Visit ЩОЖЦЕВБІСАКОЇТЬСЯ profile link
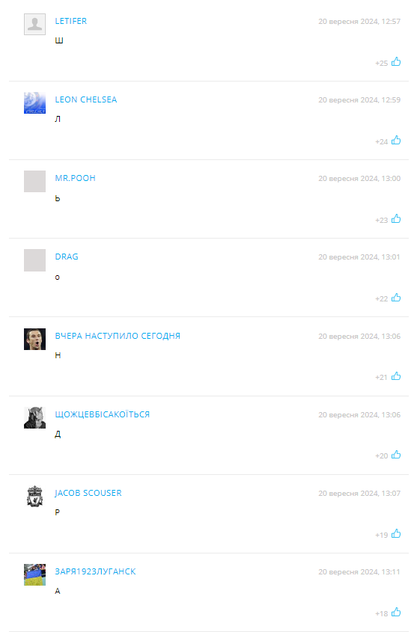The width and height of the screenshot is (417, 632). (x=103, y=414)
